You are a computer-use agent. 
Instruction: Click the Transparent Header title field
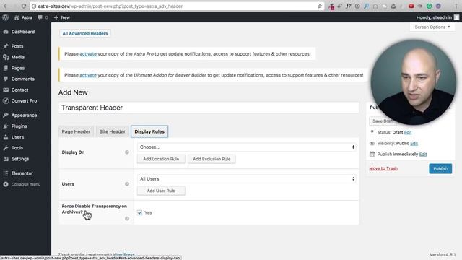(x=209, y=108)
